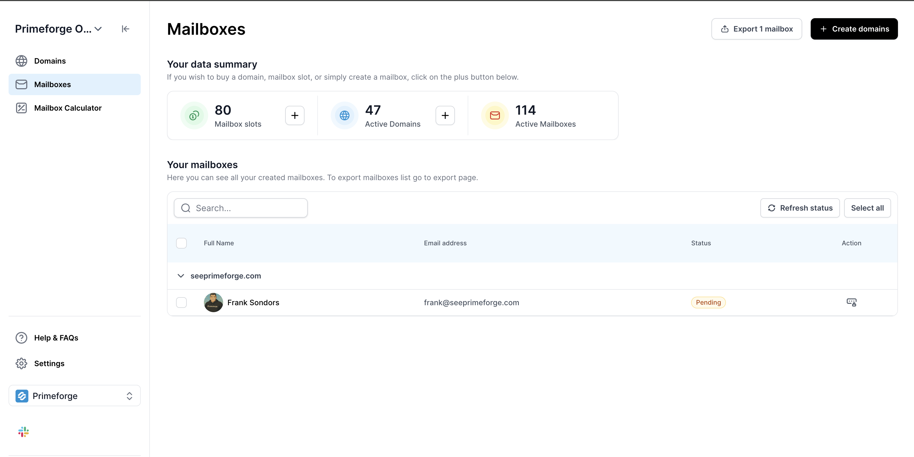Click the refresh arrows icon
The width and height of the screenshot is (914, 457).
coord(772,208)
